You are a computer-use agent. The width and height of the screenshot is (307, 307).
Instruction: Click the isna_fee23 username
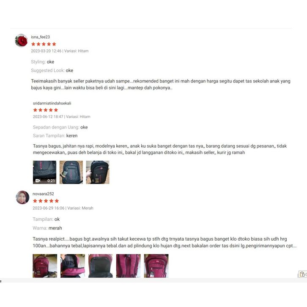pyautogui.click(x=40, y=37)
